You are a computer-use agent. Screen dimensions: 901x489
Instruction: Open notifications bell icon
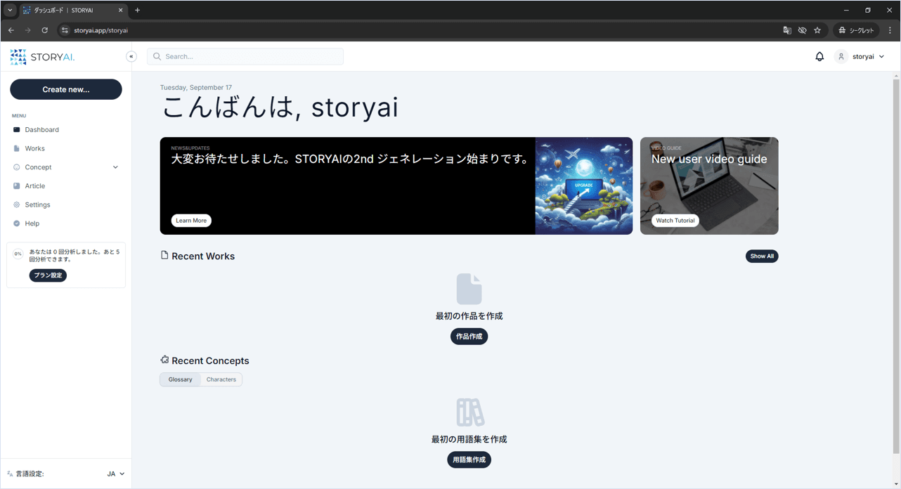819,56
